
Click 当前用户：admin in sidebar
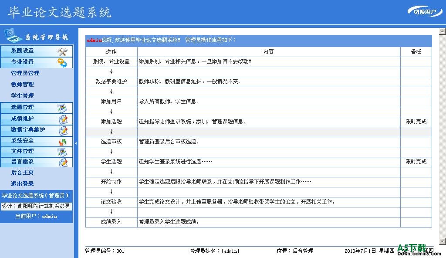click(x=36, y=217)
